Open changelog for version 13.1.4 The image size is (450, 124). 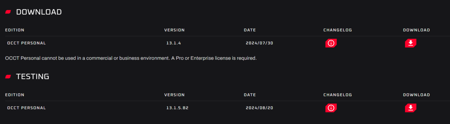pos(331,43)
